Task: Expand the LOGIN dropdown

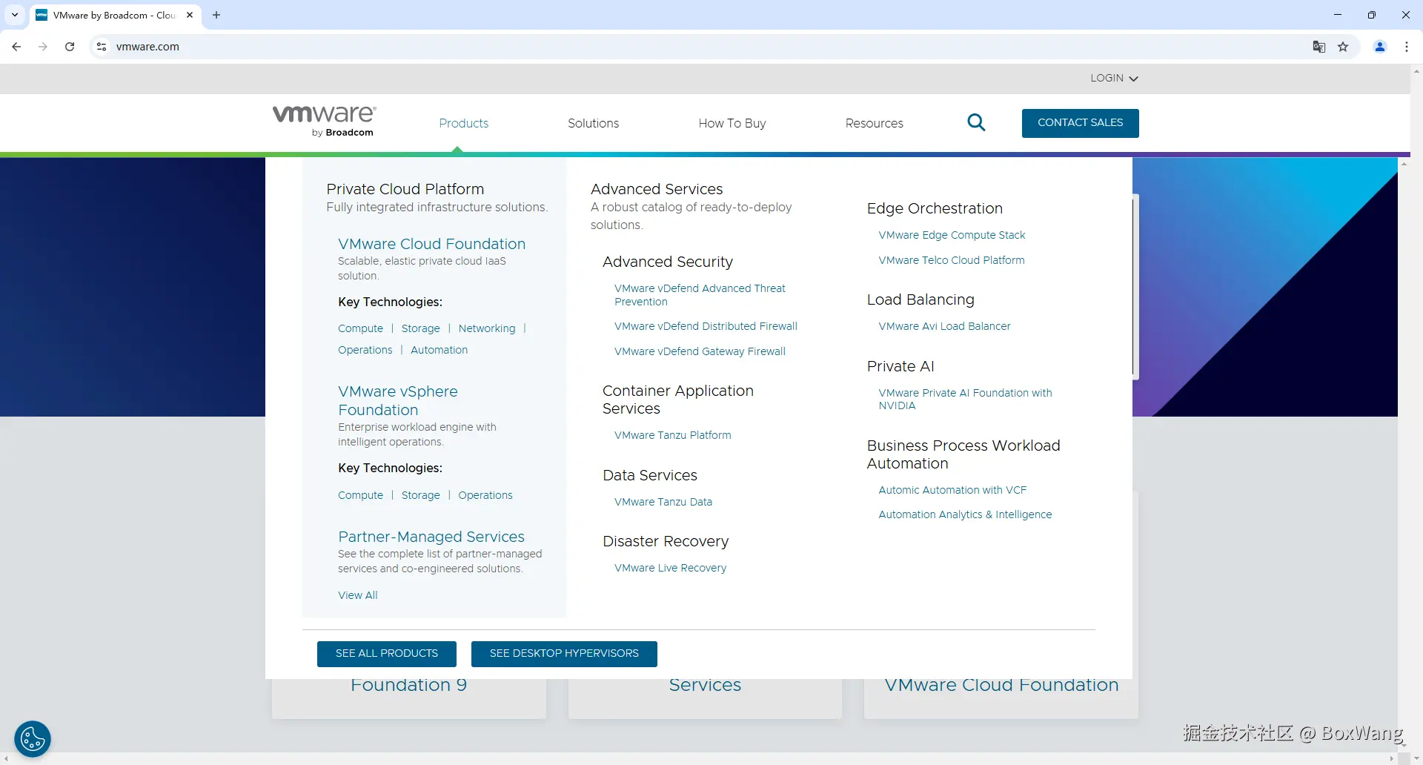Action: tap(1114, 78)
